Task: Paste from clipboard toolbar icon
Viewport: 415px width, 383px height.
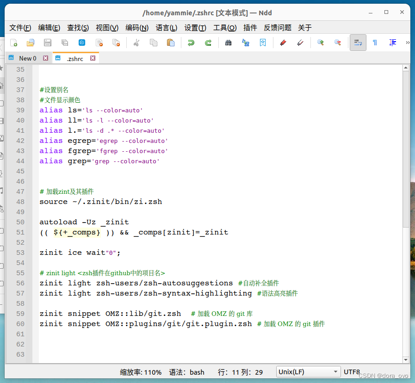Action: 170,43
